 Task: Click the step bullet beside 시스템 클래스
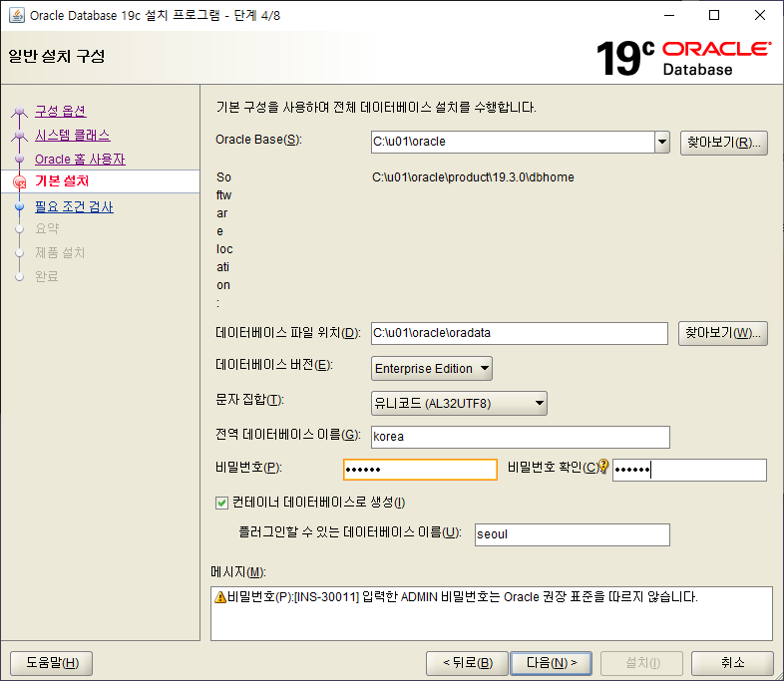(20, 135)
